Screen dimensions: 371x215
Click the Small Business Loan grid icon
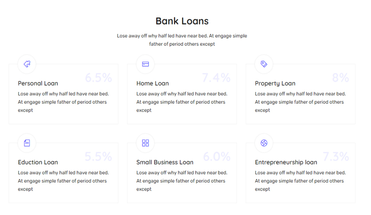point(145,143)
